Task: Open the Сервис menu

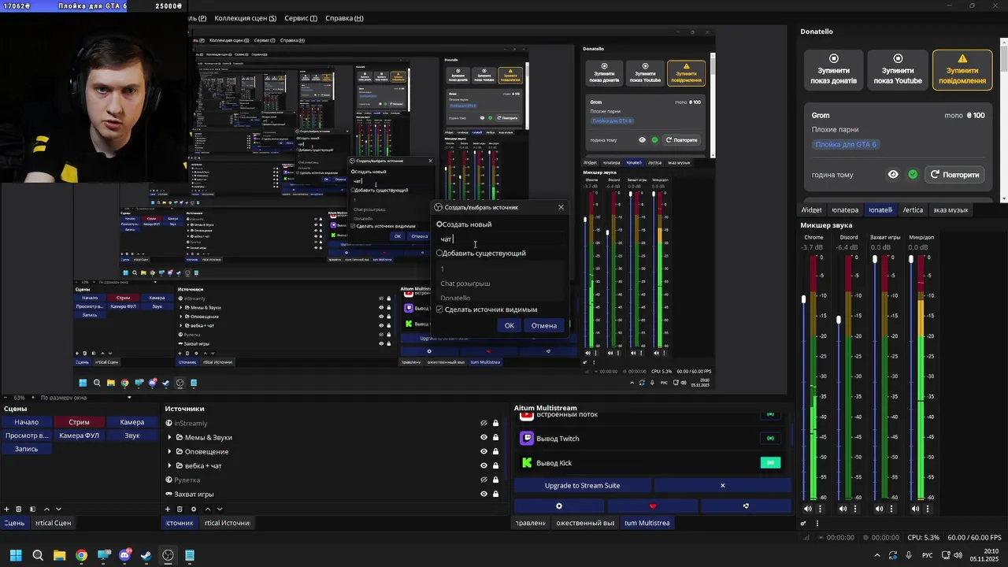Action: point(301,18)
